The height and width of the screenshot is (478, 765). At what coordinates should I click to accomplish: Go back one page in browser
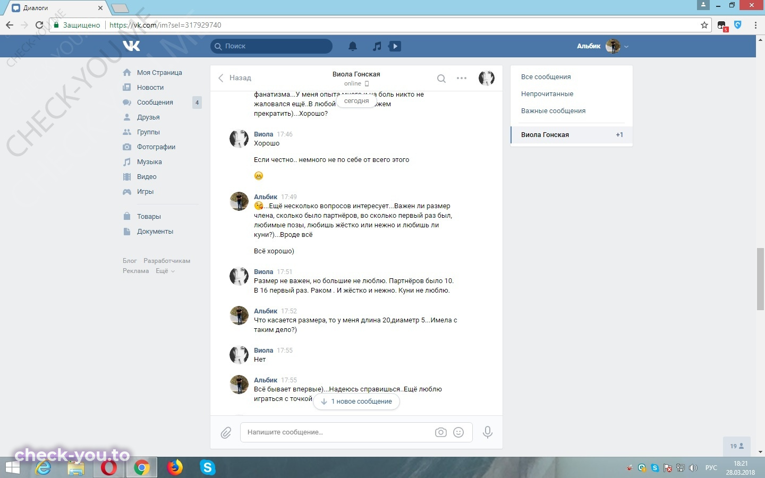[10, 25]
